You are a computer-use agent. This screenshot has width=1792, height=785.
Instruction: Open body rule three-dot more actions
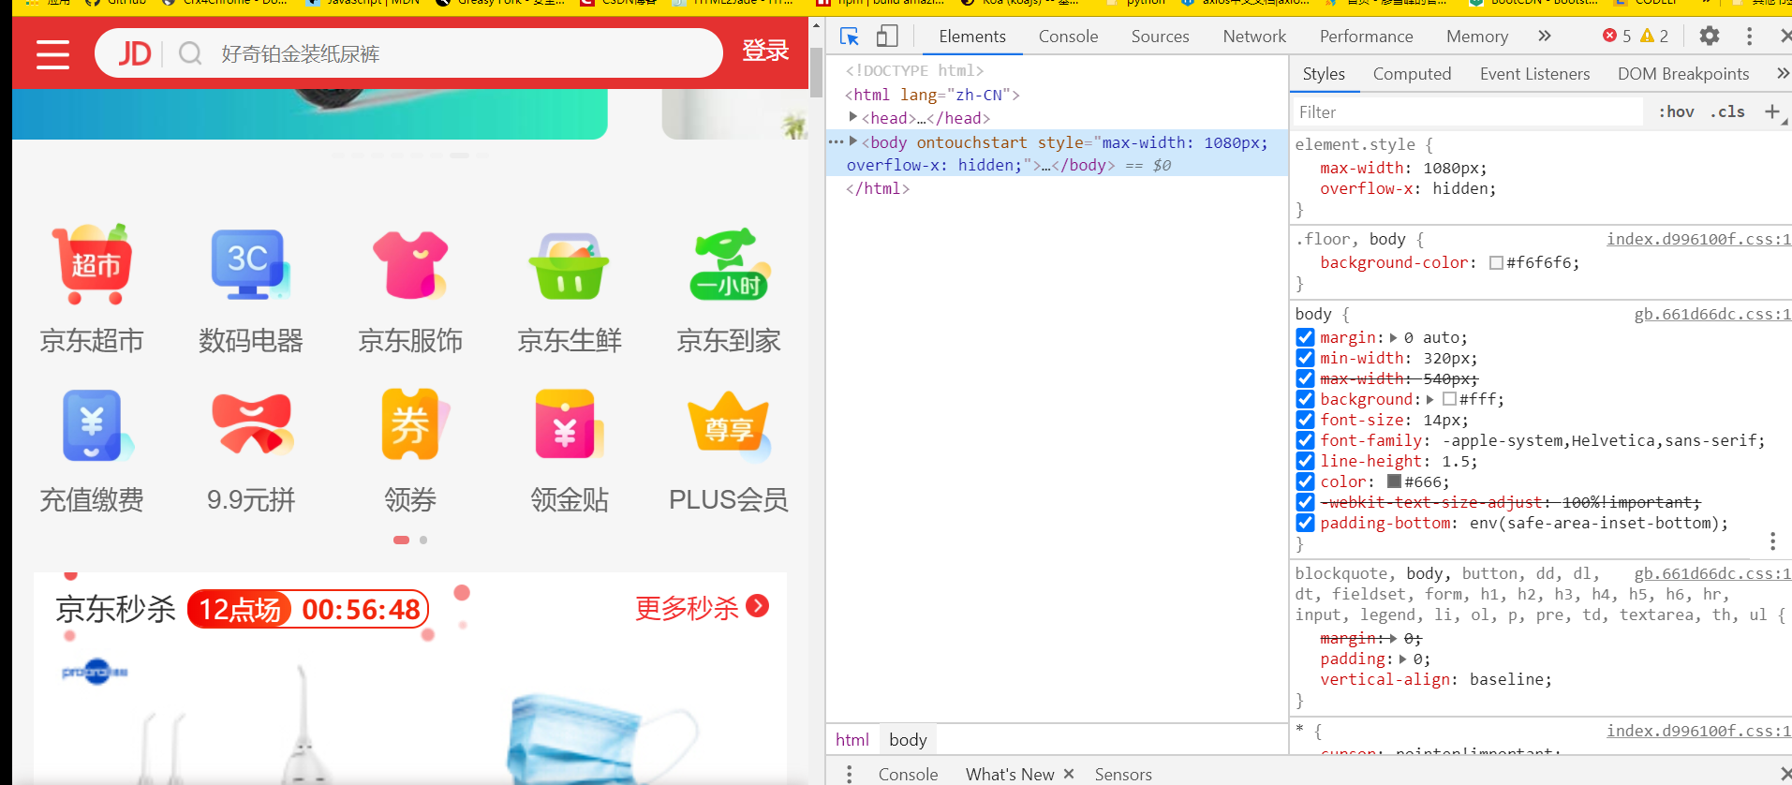1772,541
